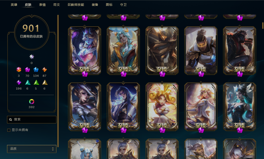Select the 召唤师技能 tab
264x159 pixels.
click(x=76, y=5)
